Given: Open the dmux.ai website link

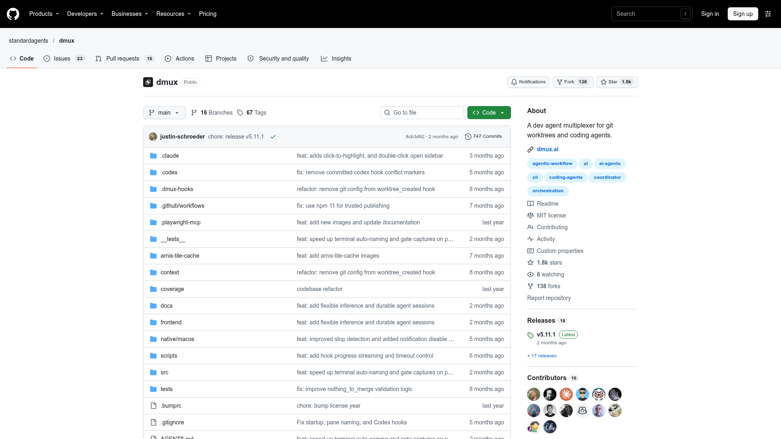Looking at the screenshot, I should [548, 149].
